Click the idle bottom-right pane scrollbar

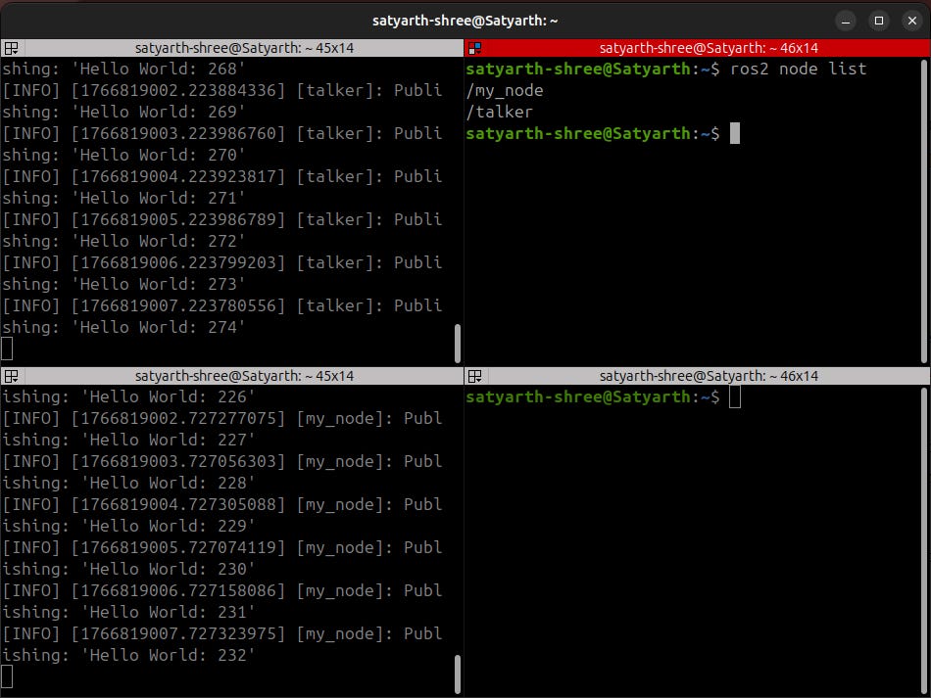coord(925,540)
